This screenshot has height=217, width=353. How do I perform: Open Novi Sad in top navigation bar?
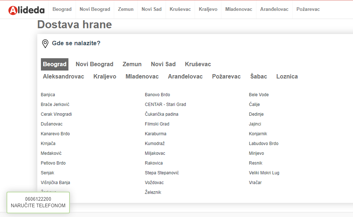[151, 9]
